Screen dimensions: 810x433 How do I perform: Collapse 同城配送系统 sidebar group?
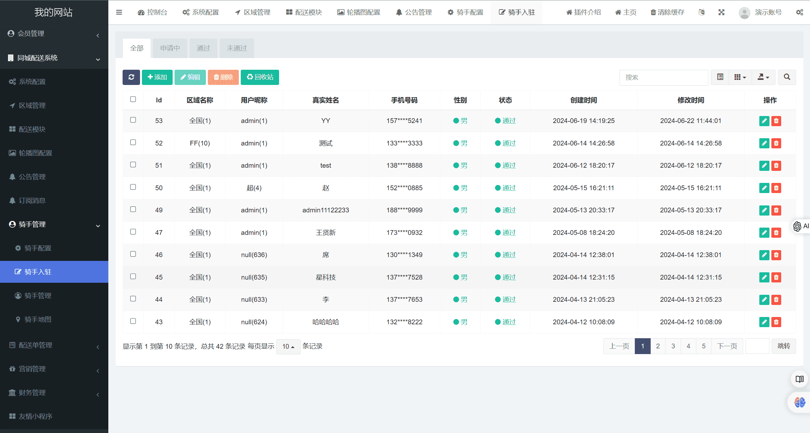[54, 58]
